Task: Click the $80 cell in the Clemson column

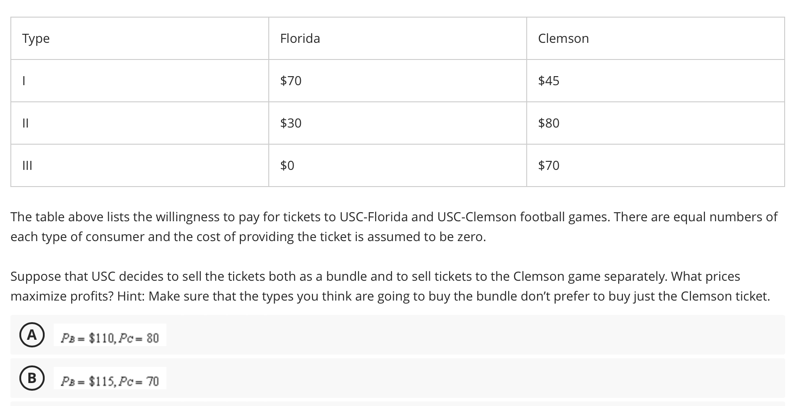Action: click(549, 123)
